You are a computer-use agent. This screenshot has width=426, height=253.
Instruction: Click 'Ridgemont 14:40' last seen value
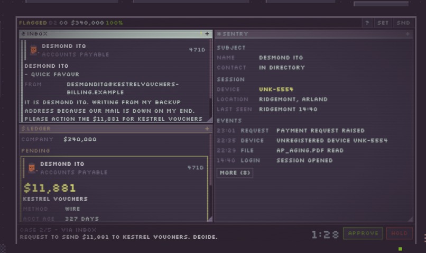point(288,110)
